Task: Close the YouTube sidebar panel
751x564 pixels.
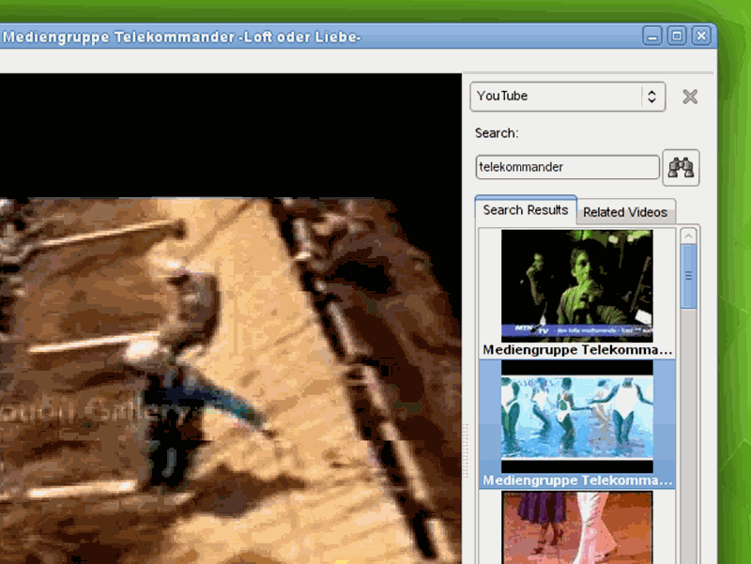Action: [690, 97]
